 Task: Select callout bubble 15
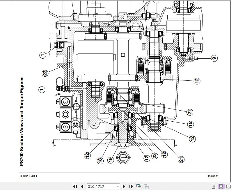tap(191, 124)
